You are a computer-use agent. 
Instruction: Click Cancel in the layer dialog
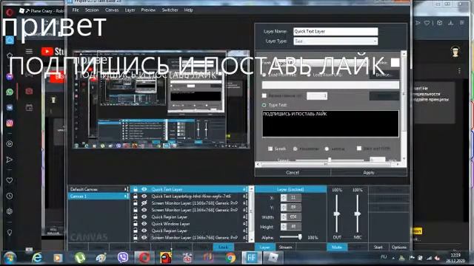click(293, 172)
